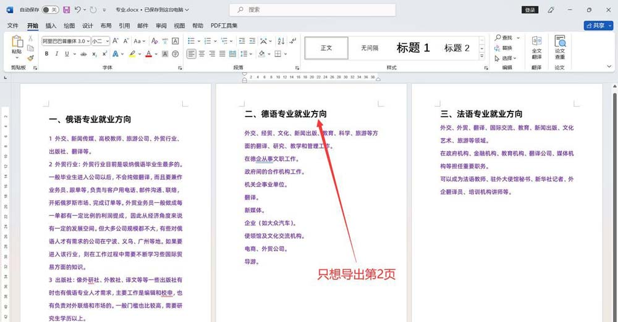
Task: Click the character border icon
Action: tap(175, 41)
